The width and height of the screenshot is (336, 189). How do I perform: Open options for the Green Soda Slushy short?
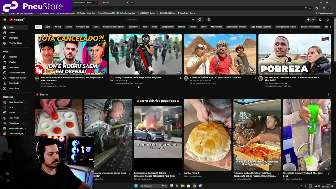coord(328,174)
